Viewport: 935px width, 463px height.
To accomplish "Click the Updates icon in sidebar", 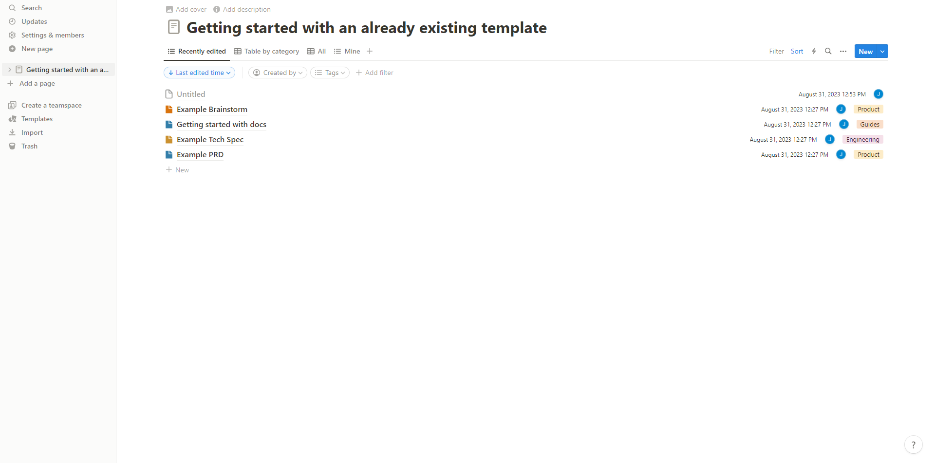I will click(12, 21).
